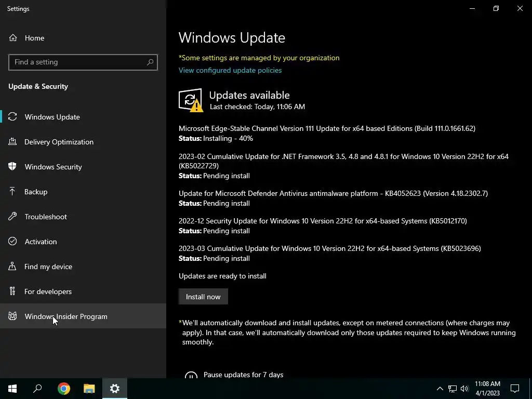Screen dimensions: 532x399
Task: Click the Troubleshoot wrench icon
Action: pos(12,217)
